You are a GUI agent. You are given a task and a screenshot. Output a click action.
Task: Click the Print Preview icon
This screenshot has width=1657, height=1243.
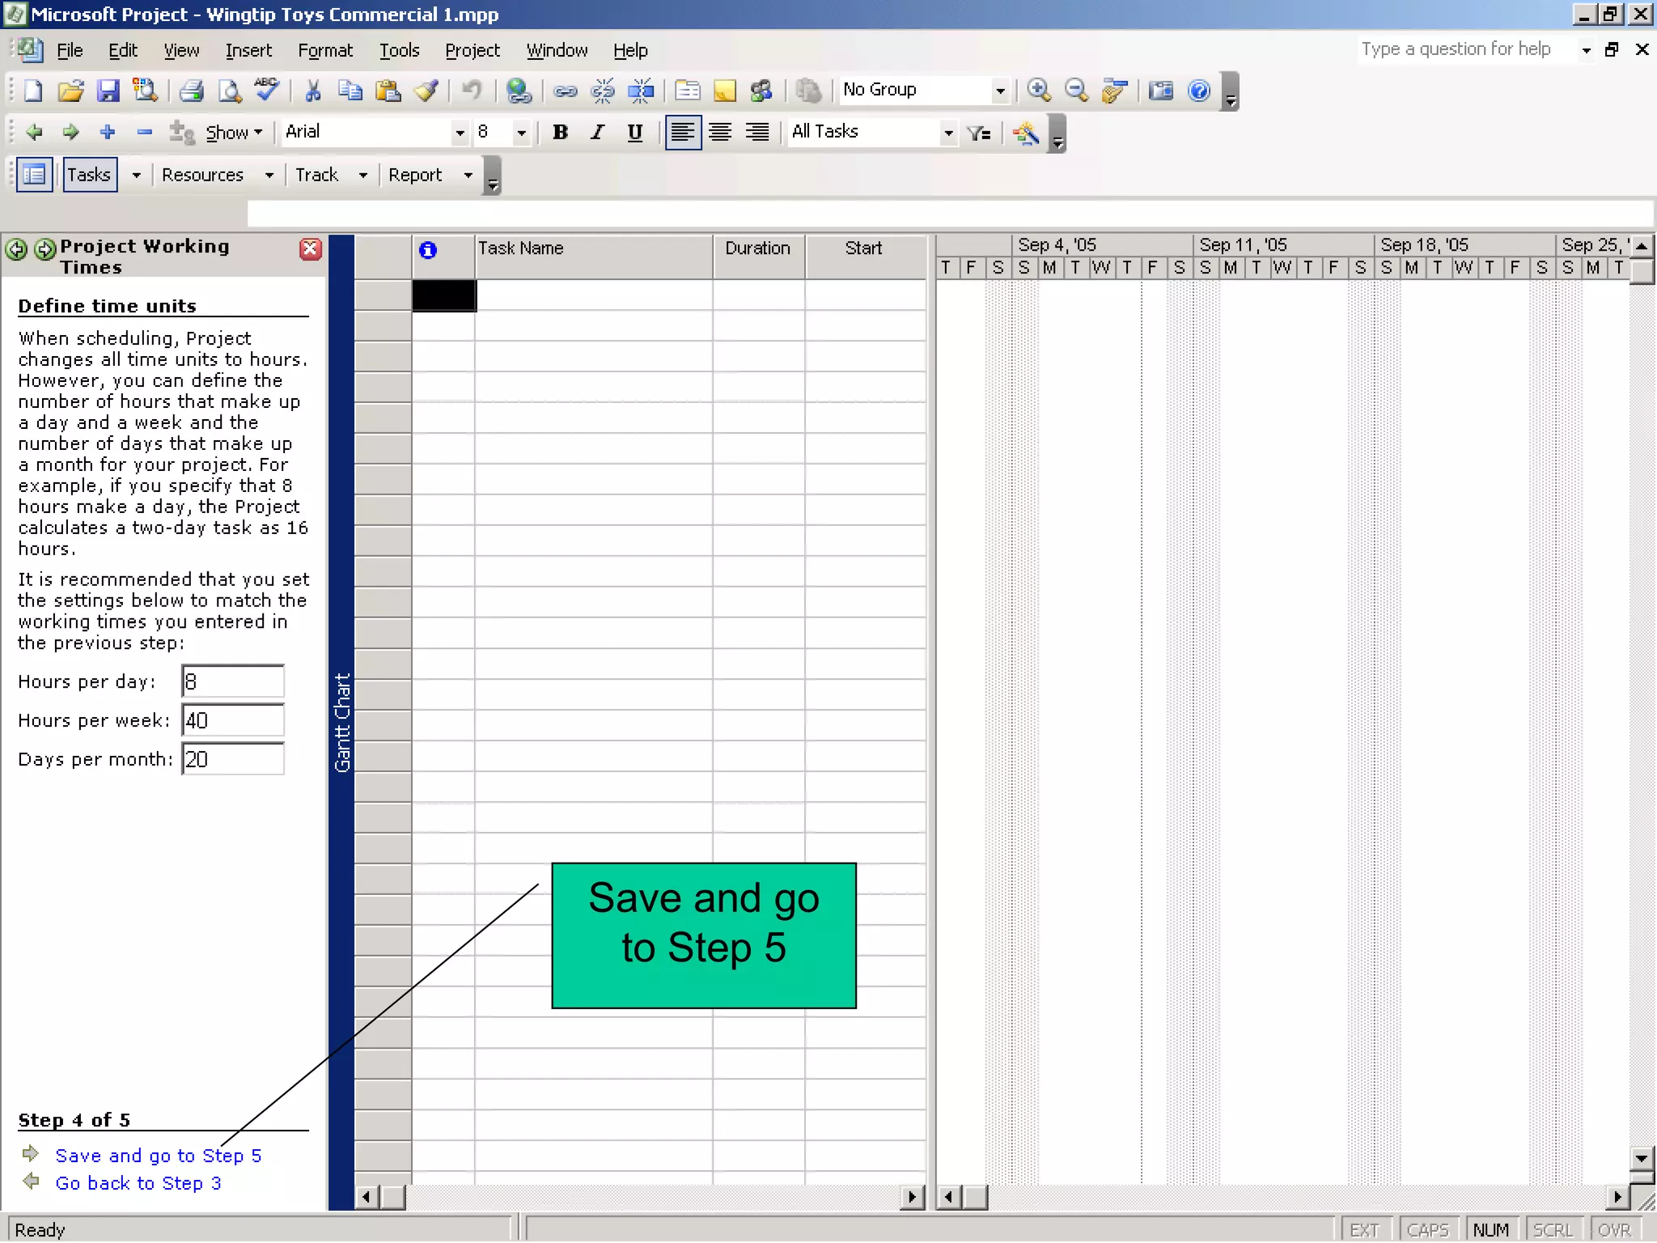pos(230,91)
